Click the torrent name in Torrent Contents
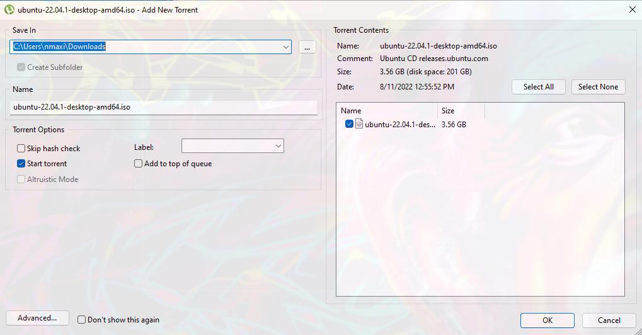Image resolution: width=642 pixels, height=335 pixels. click(x=439, y=46)
